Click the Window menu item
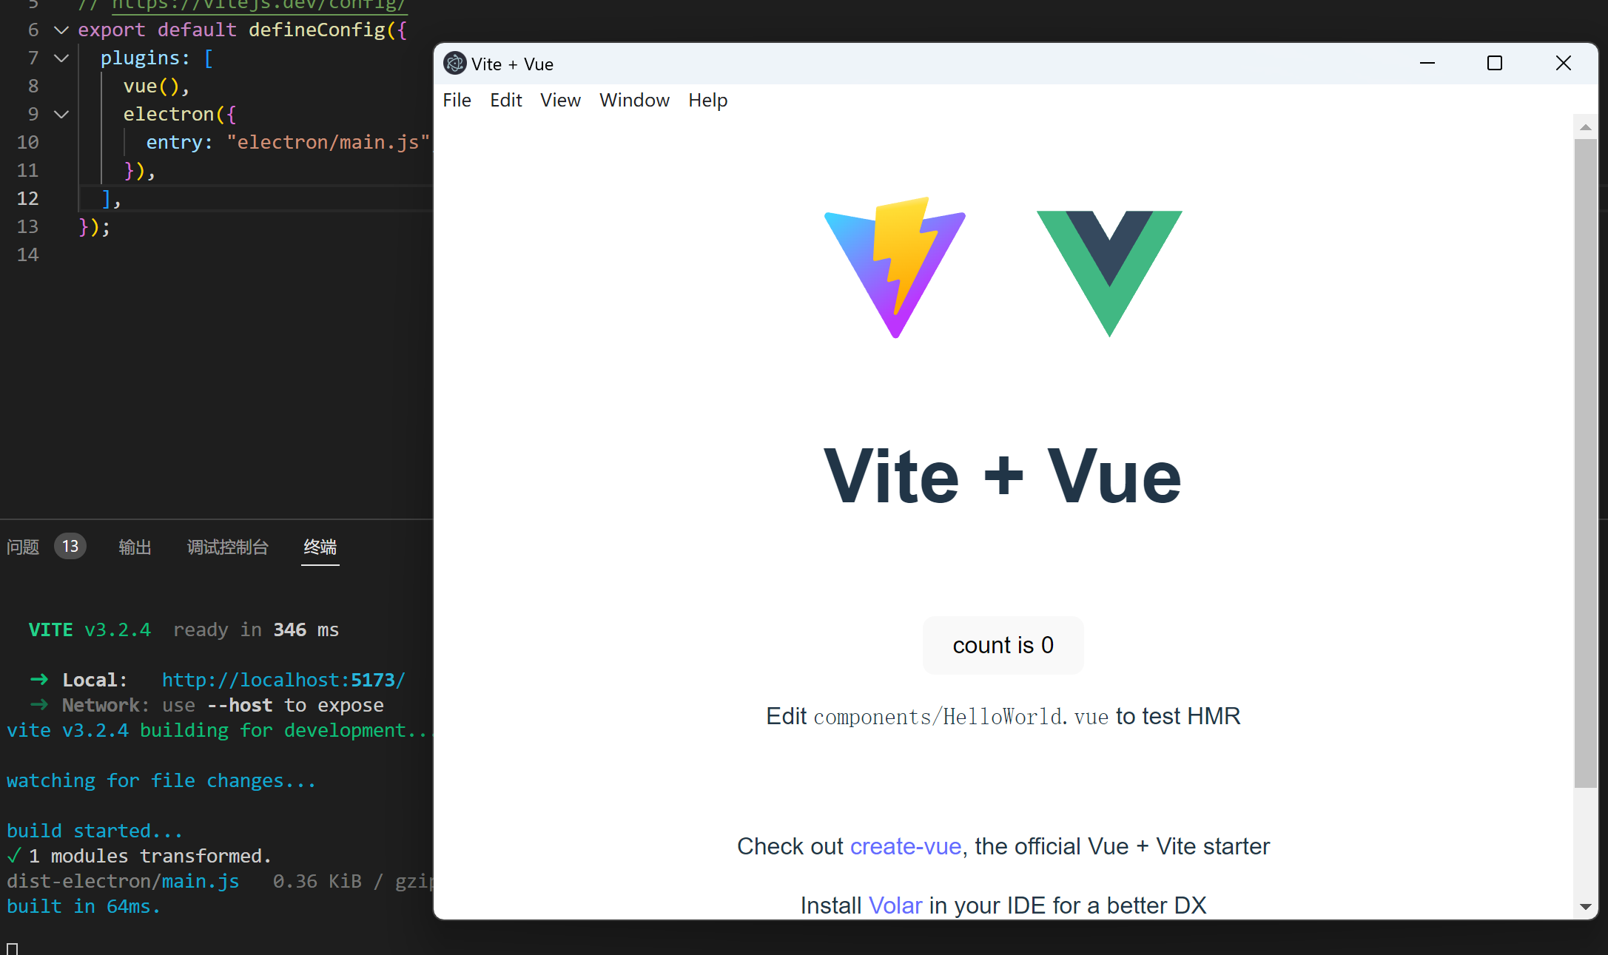Screen dimensions: 1608x955 (x=635, y=100)
